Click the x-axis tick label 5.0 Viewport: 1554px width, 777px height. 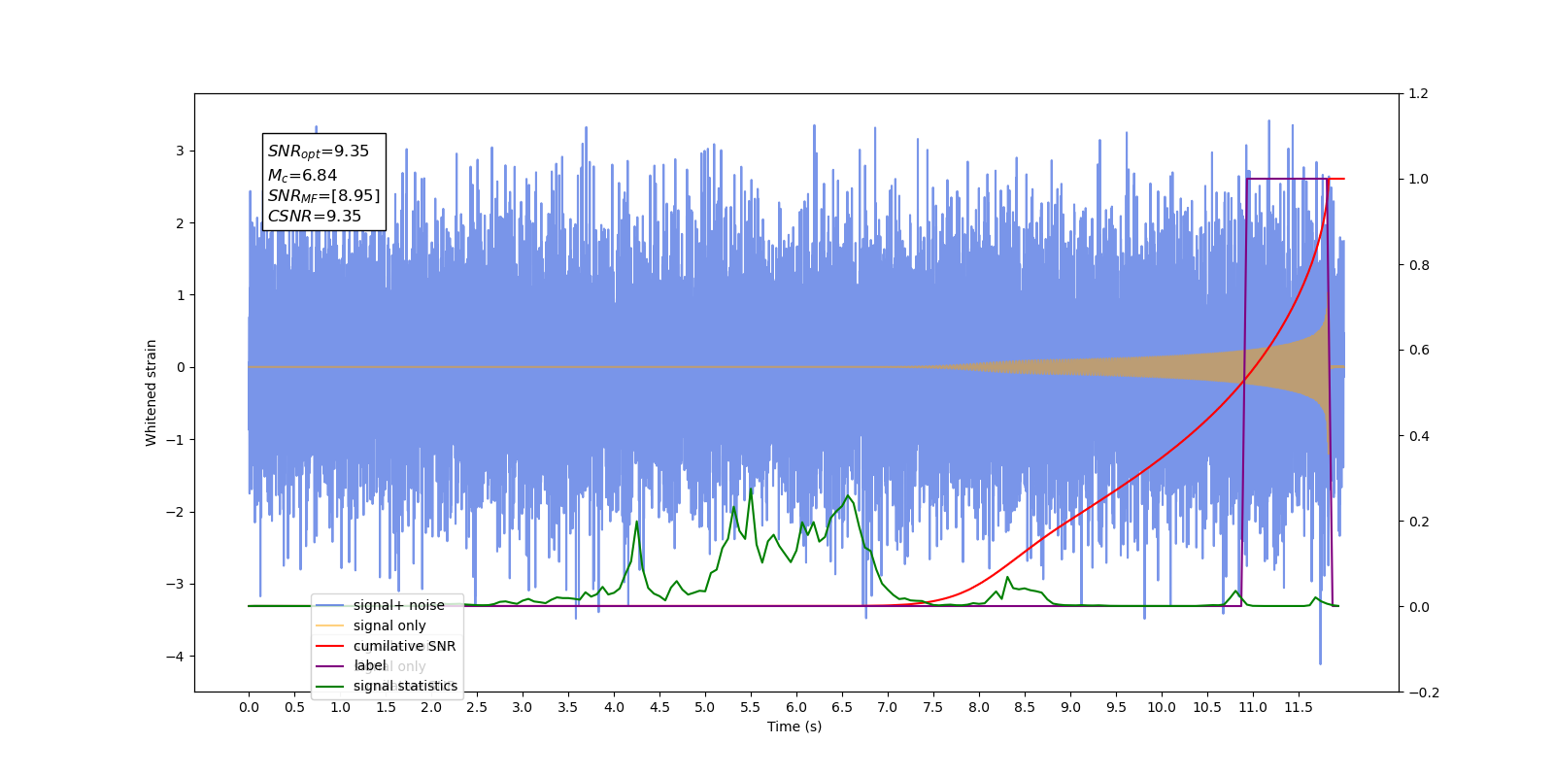tap(705, 707)
